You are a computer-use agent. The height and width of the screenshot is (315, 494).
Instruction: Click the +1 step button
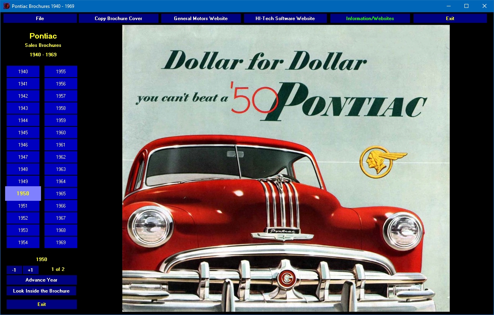point(30,270)
